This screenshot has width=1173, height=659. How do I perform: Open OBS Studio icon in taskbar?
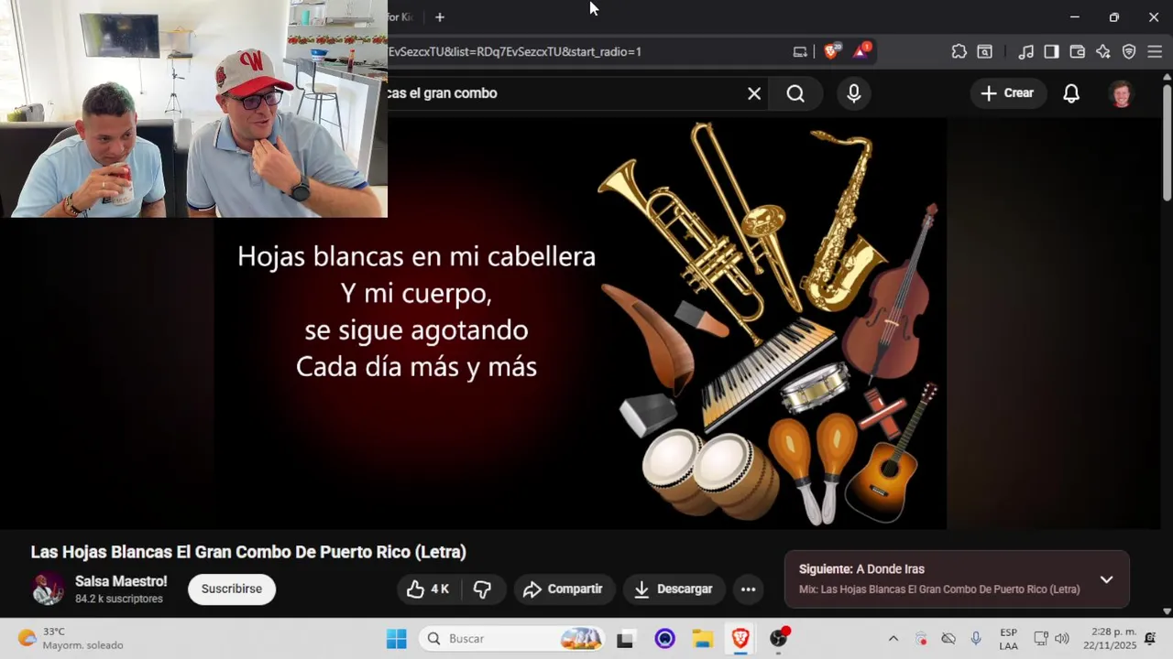[779, 639]
